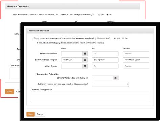Open calendar for Other Agency date

click(x=85, y=66)
